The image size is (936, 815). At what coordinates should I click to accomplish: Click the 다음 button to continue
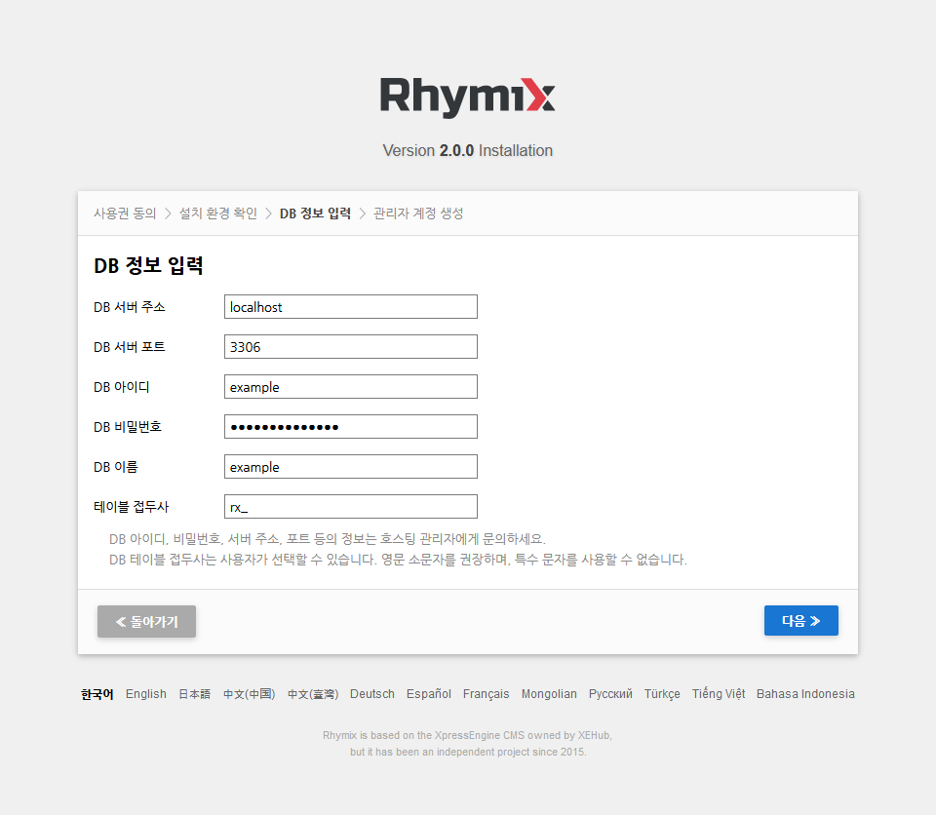tap(800, 620)
